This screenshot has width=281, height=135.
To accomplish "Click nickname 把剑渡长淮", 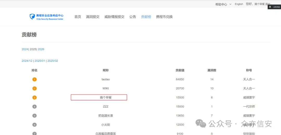I will pos(106,116).
